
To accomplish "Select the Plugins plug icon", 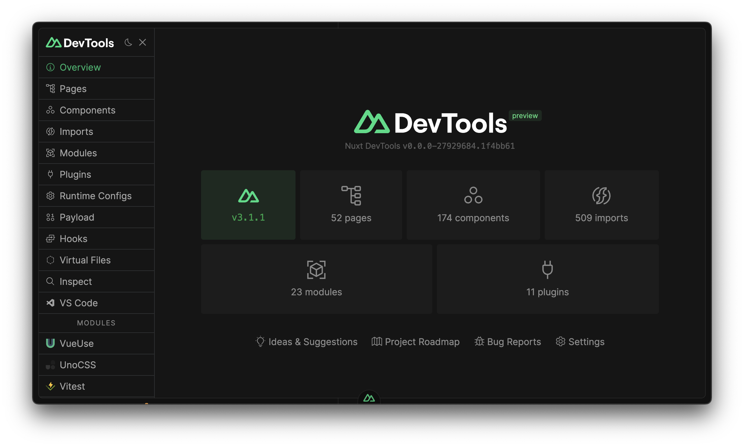I will click(50, 174).
